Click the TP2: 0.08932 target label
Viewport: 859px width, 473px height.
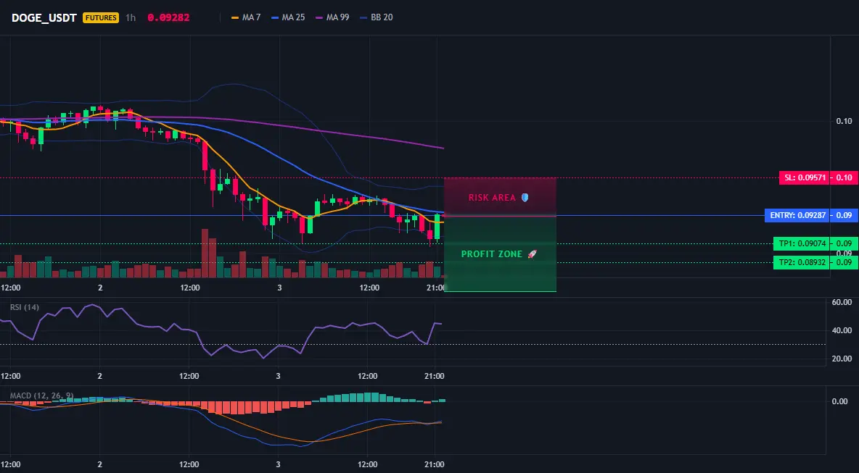click(802, 262)
